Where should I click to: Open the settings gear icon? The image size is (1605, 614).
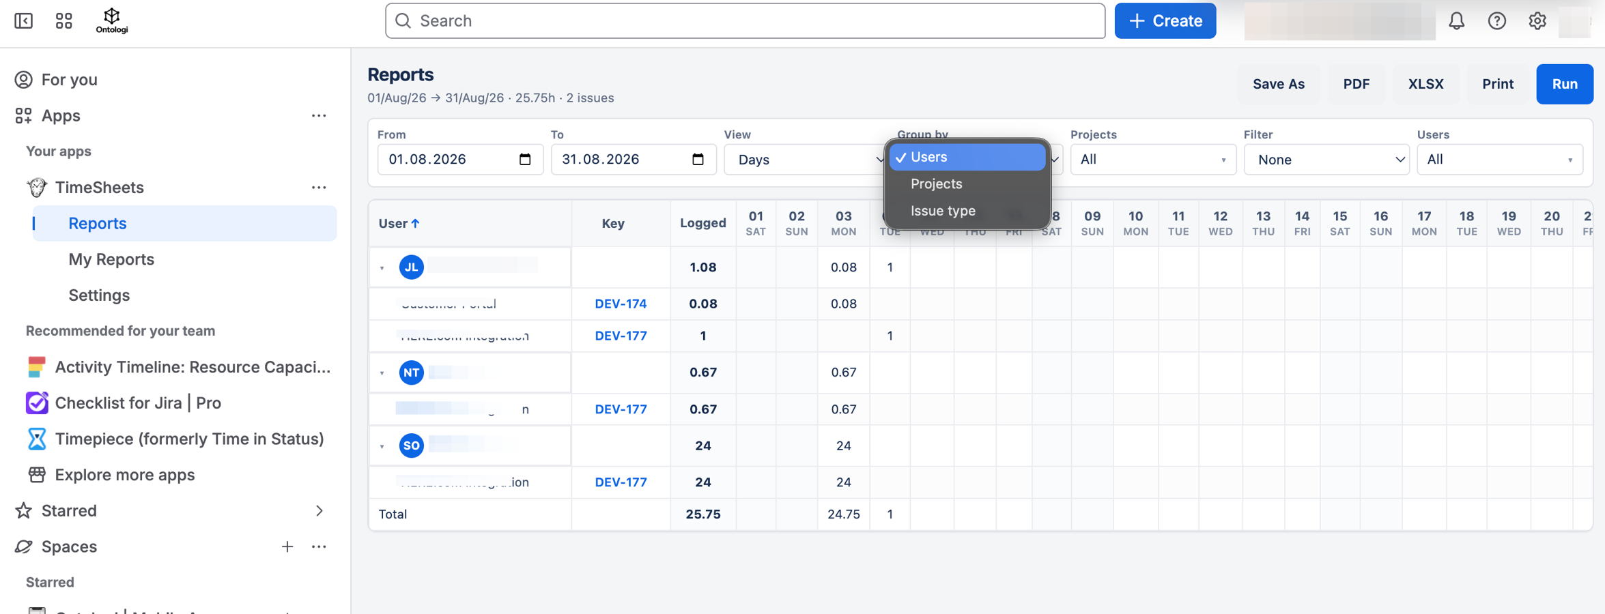[1537, 20]
